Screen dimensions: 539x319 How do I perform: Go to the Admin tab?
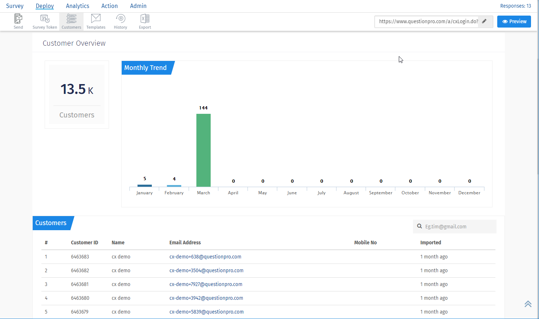pos(138,6)
